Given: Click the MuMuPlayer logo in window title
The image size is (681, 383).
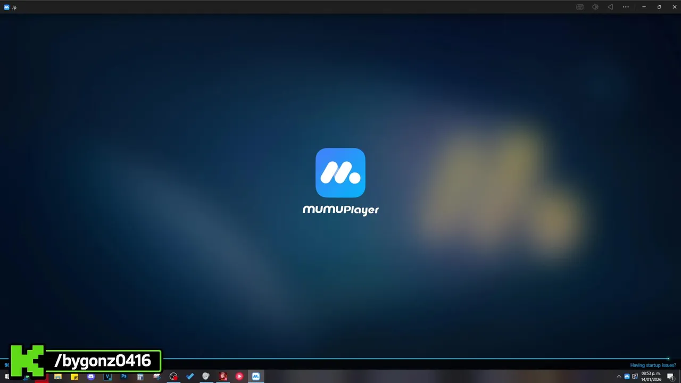Looking at the screenshot, I should [x=6, y=7].
